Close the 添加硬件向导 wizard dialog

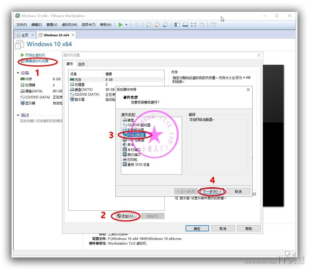click(248, 90)
